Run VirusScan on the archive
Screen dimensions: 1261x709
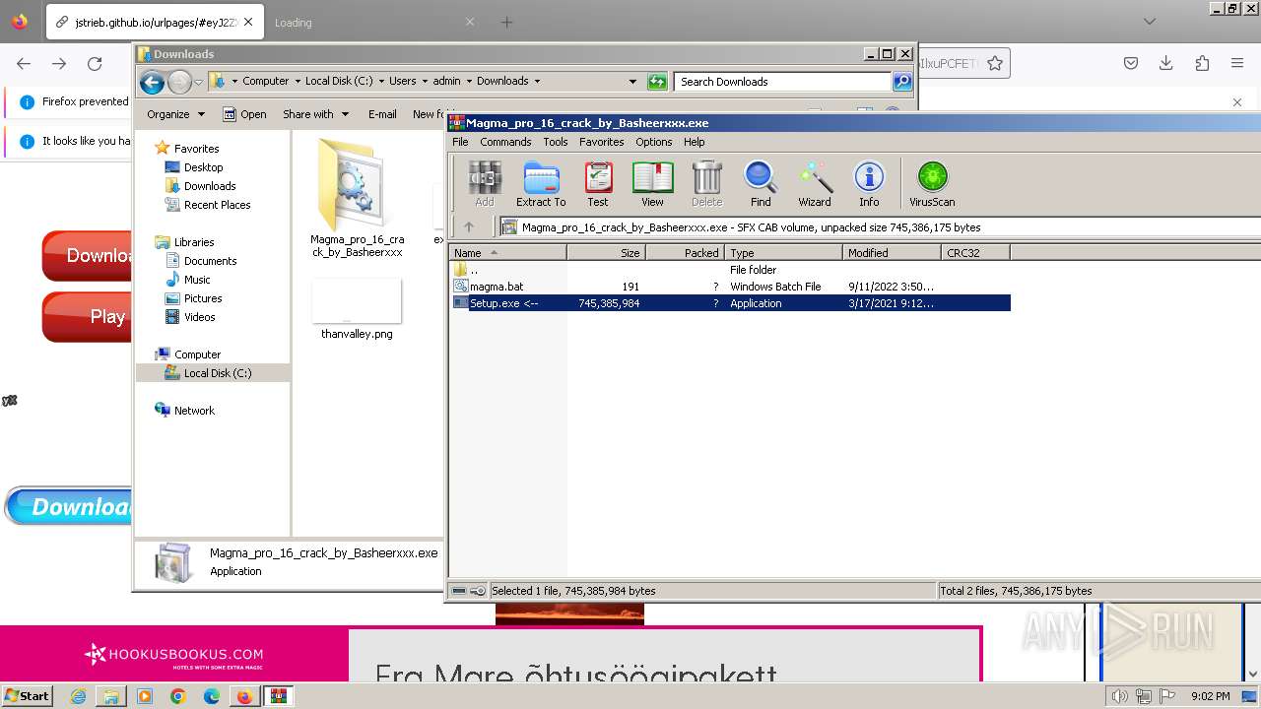pos(932,184)
